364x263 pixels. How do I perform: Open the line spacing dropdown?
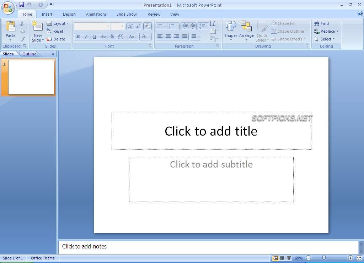(203, 26)
